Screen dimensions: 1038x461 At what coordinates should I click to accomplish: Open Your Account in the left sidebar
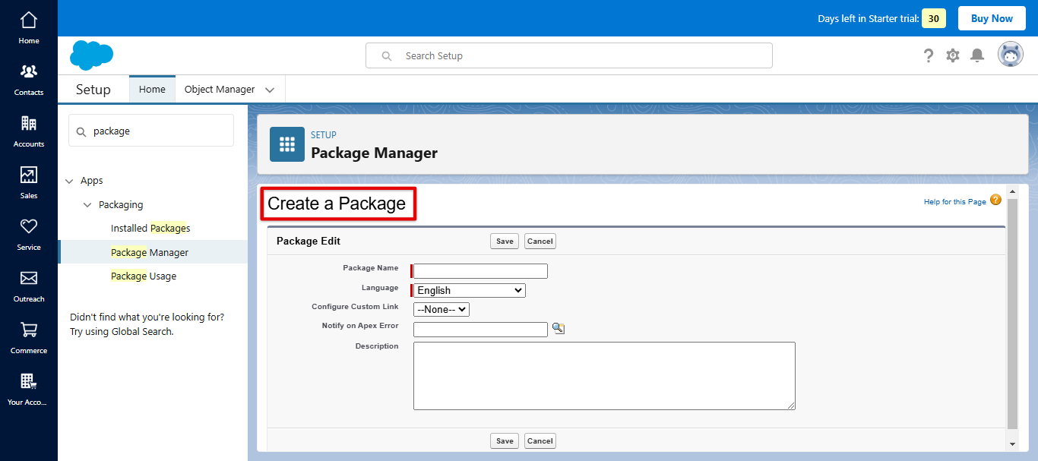point(29,389)
